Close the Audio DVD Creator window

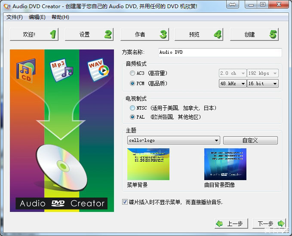tap(279, 4)
